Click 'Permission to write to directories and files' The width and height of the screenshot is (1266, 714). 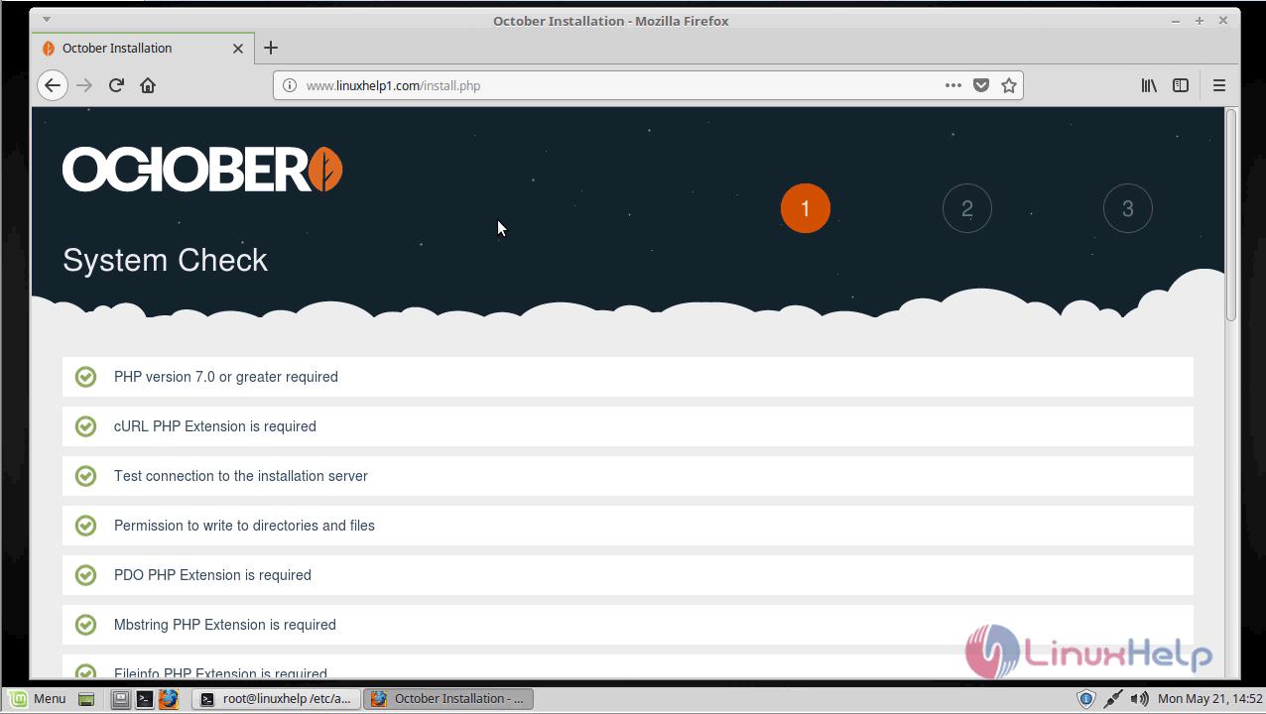tap(244, 526)
